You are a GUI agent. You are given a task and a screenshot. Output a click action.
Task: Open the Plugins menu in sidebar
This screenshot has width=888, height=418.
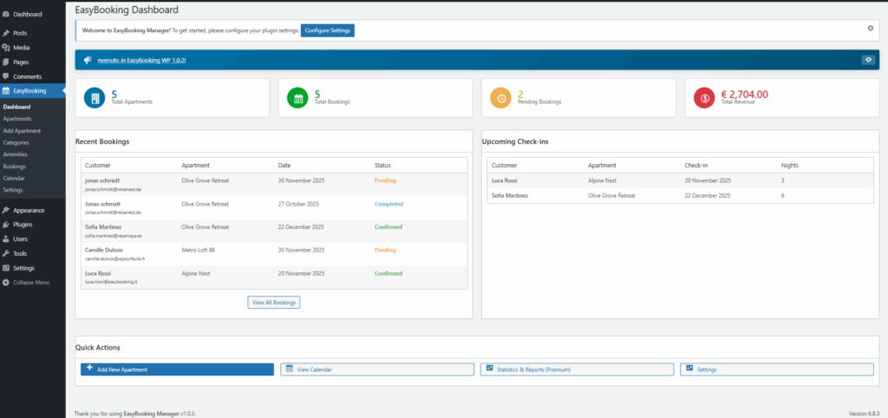pos(23,224)
